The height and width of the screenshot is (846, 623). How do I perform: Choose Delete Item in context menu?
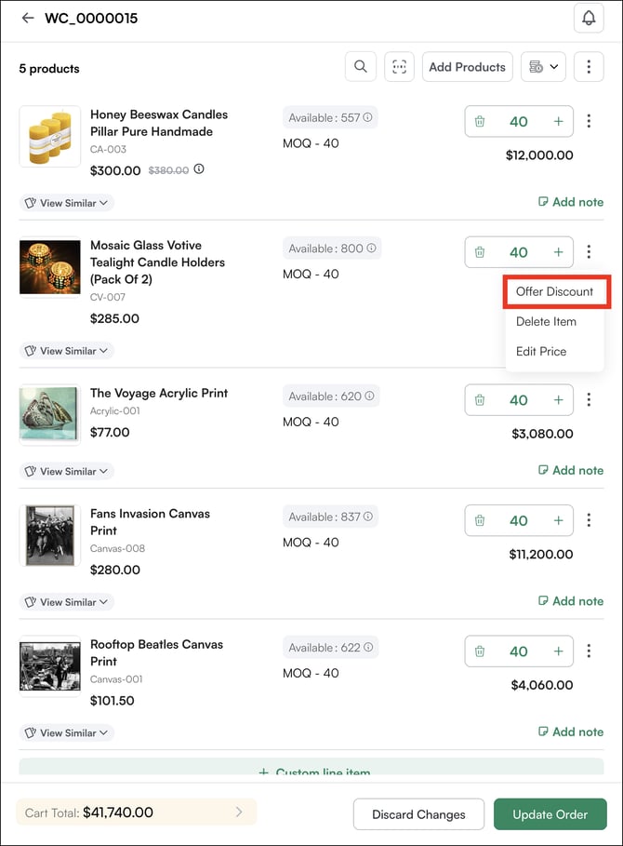[x=546, y=321]
